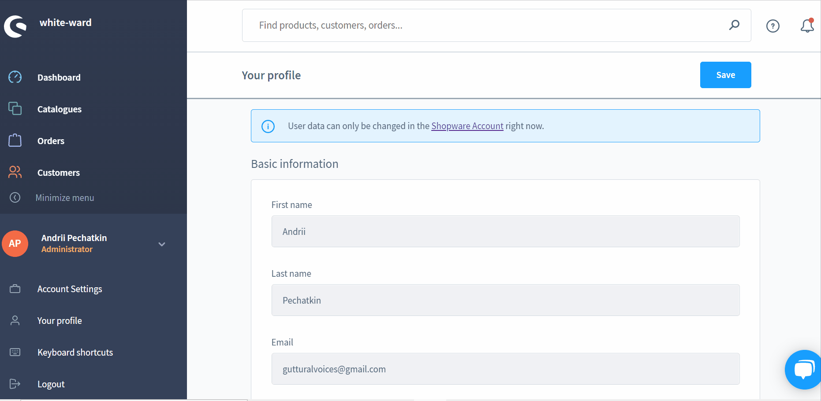Open notifications bell icon
Viewport: 821px width, 401px height.
pyautogui.click(x=807, y=26)
